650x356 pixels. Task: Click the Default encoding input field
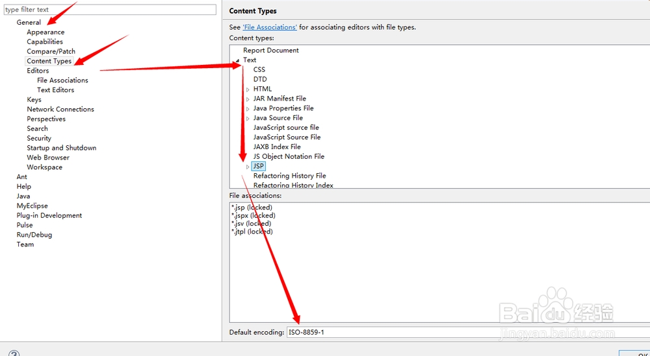[x=455, y=332]
